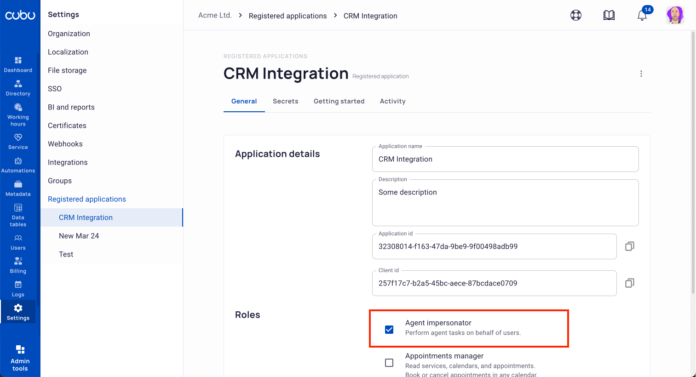Open the user avatar menu
Viewport: 696px width, 377px height.
click(x=675, y=15)
